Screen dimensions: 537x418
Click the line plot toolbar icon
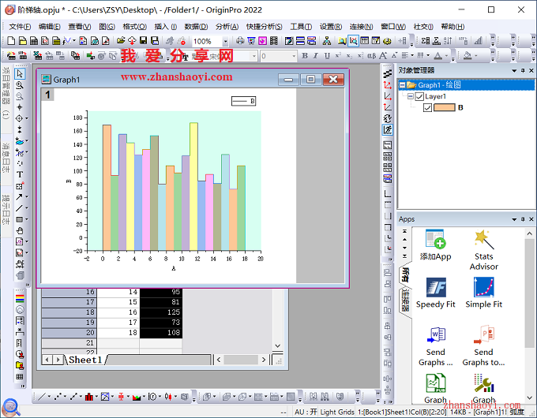coord(42,397)
